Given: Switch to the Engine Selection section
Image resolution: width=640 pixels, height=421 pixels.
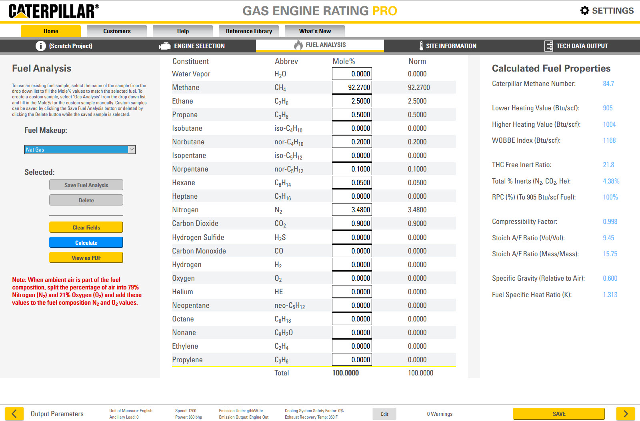Looking at the screenshot, I should click(192, 46).
